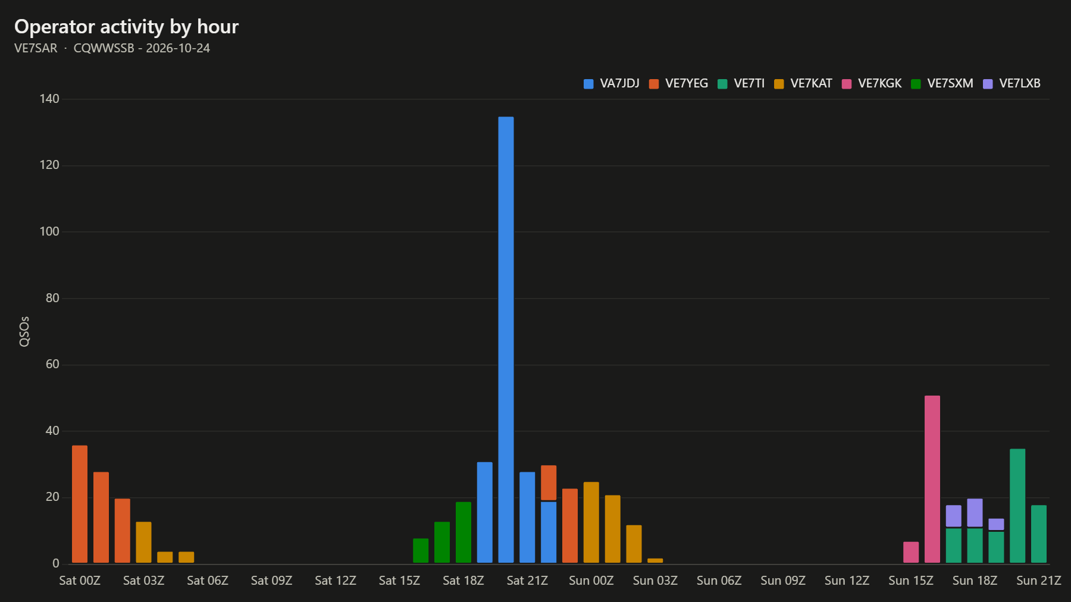This screenshot has height=602, width=1071.
Task: Select the 'Sun 06Z' x-axis label
Action: [x=719, y=581]
